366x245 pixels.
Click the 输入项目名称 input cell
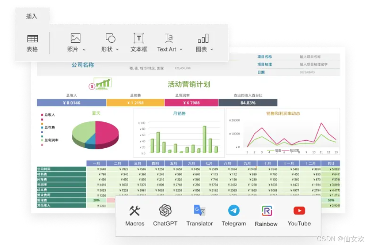coord(310,57)
